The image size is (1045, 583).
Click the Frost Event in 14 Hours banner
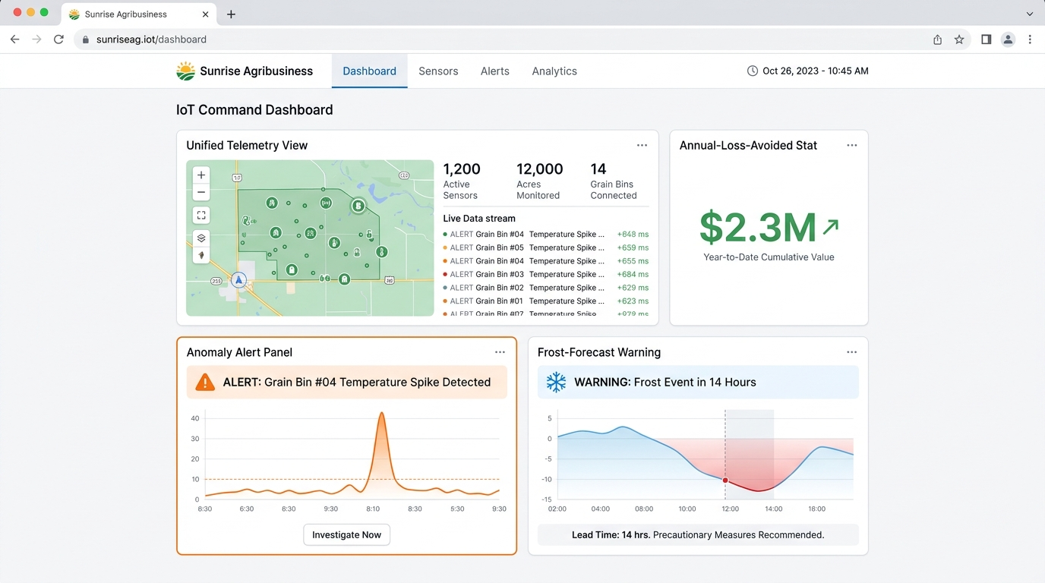698,383
